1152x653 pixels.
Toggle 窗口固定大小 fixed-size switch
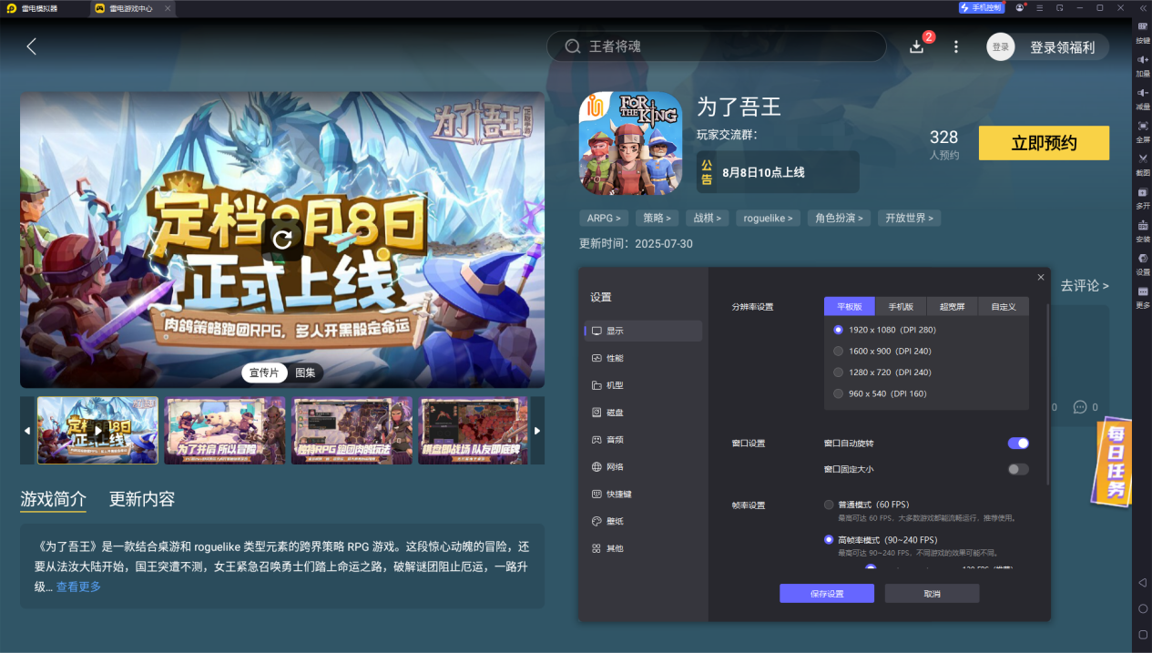coord(1018,469)
